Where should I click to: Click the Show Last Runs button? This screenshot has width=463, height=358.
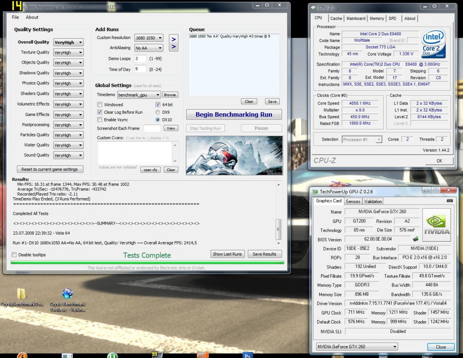point(227,254)
